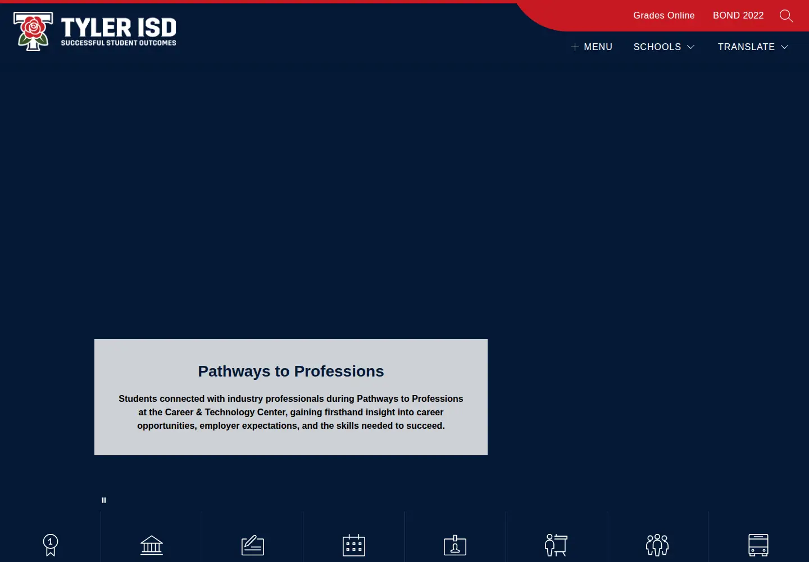Click the award ribbon icon
Screen dimensions: 809x562
pyautogui.click(x=51, y=545)
